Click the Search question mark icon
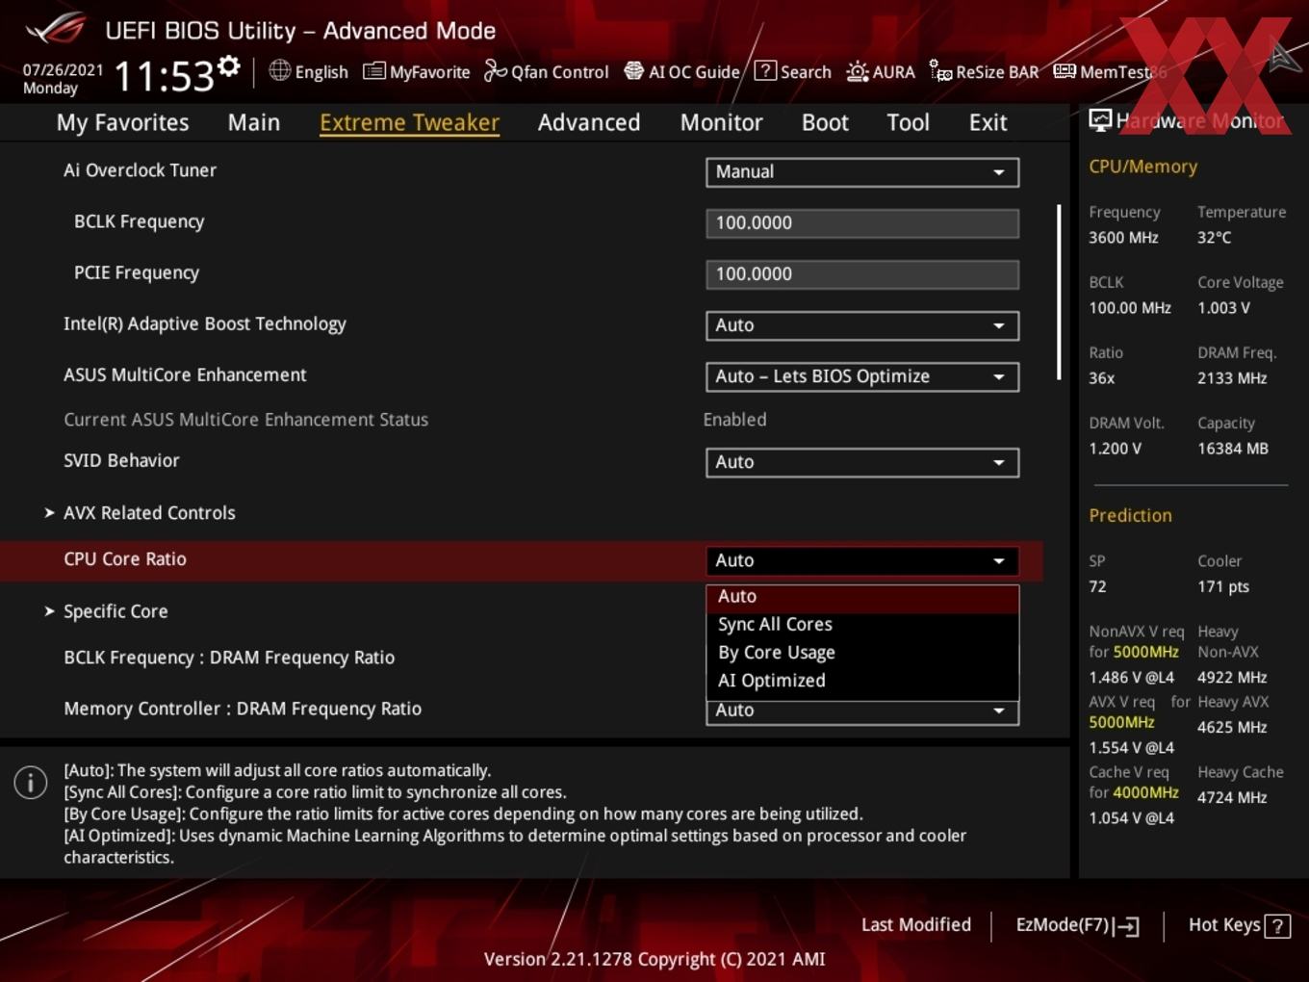This screenshot has width=1309, height=982. click(x=765, y=70)
